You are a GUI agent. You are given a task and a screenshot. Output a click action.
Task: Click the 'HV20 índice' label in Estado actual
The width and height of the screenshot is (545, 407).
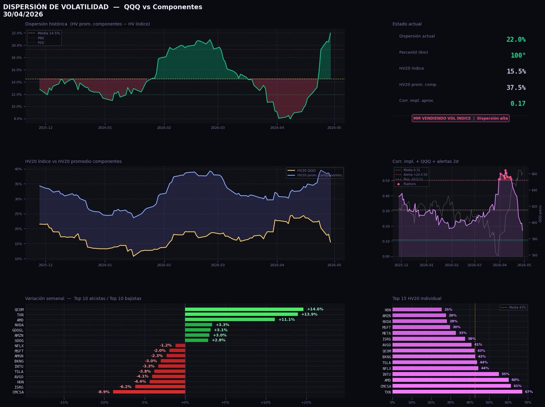pos(411,68)
